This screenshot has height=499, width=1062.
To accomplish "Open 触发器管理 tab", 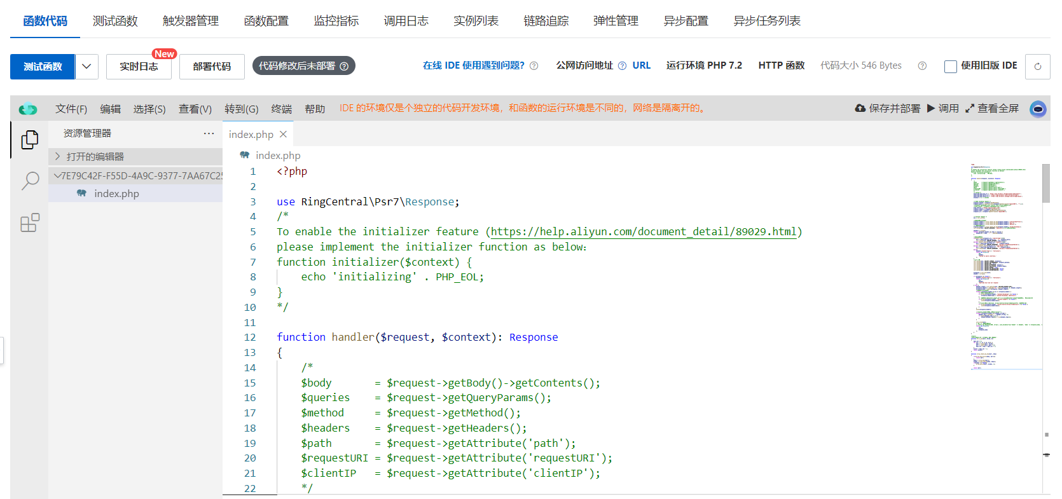I will click(x=191, y=21).
